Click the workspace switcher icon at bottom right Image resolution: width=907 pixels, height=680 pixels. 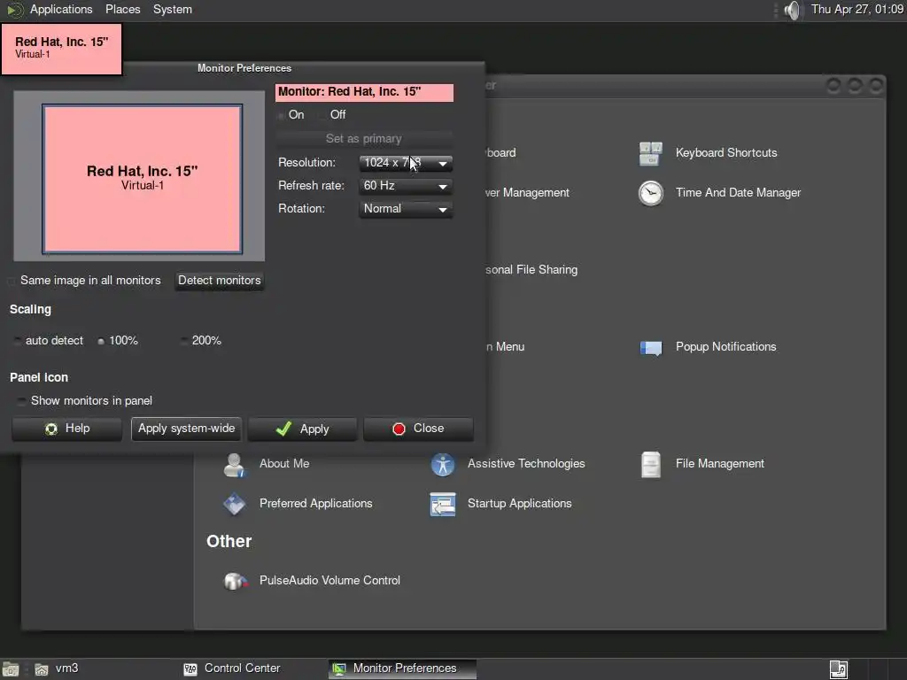838,669
